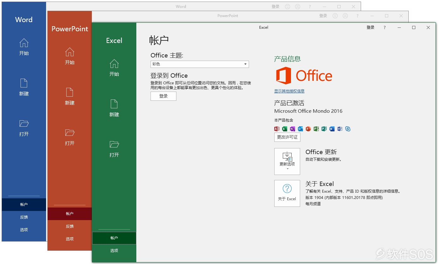Screen dimensions: 439x264
Task: Open 开始 home in Word sidebar
Action: (24, 47)
